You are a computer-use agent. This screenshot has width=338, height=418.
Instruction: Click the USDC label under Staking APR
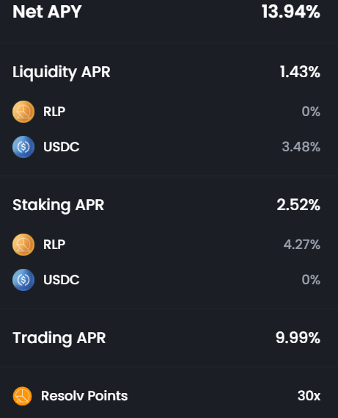[x=62, y=280]
